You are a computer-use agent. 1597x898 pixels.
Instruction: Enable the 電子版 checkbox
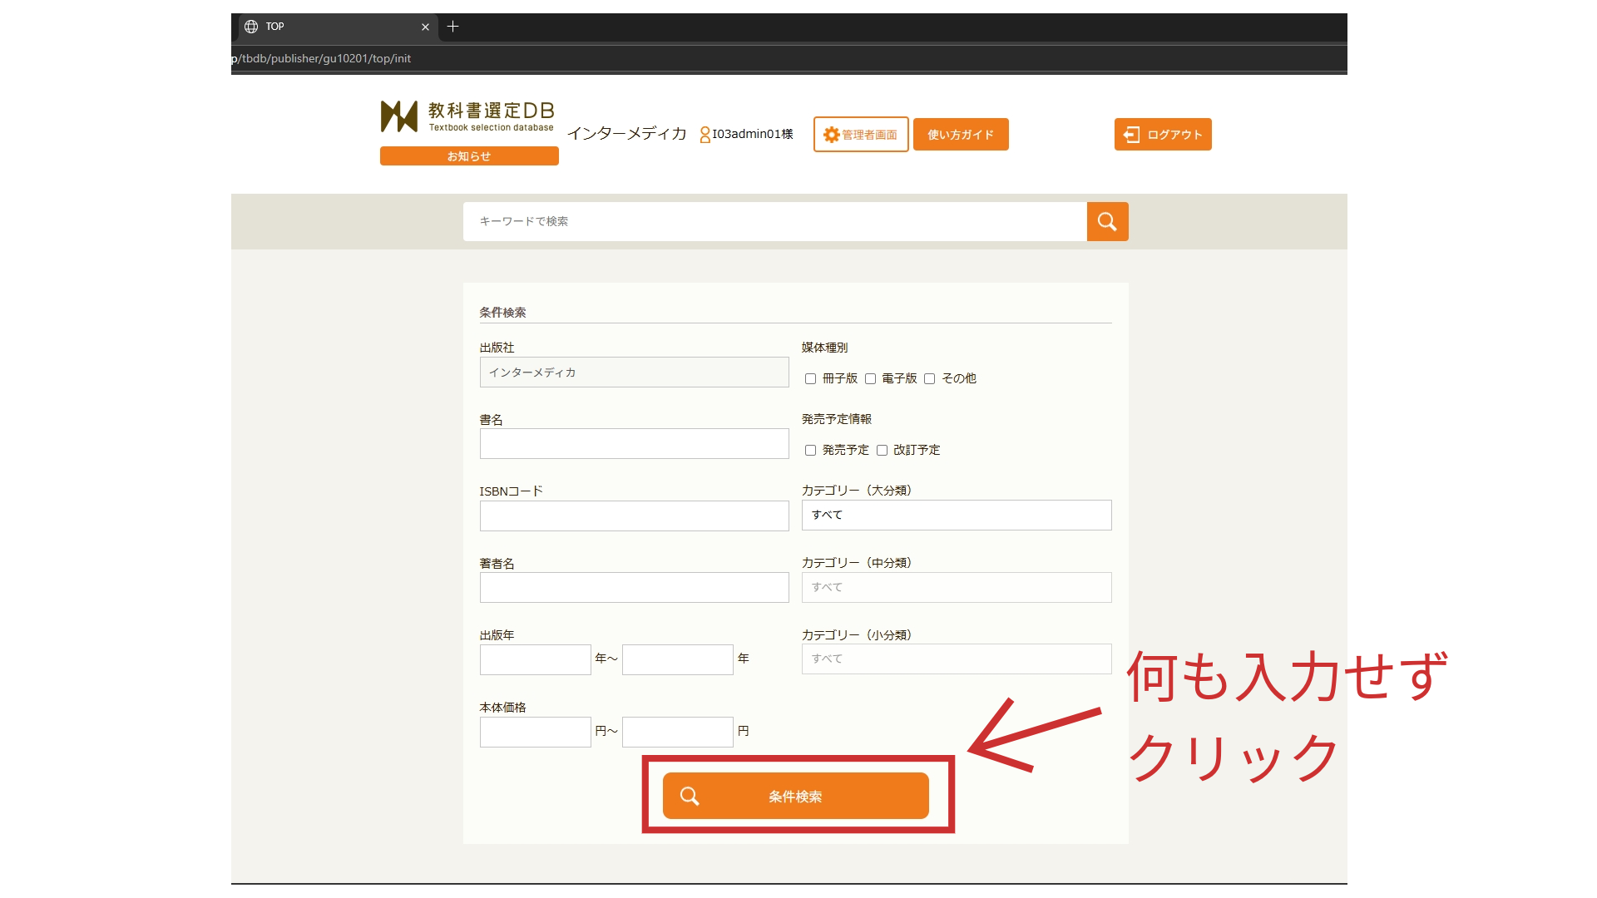[870, 379]
